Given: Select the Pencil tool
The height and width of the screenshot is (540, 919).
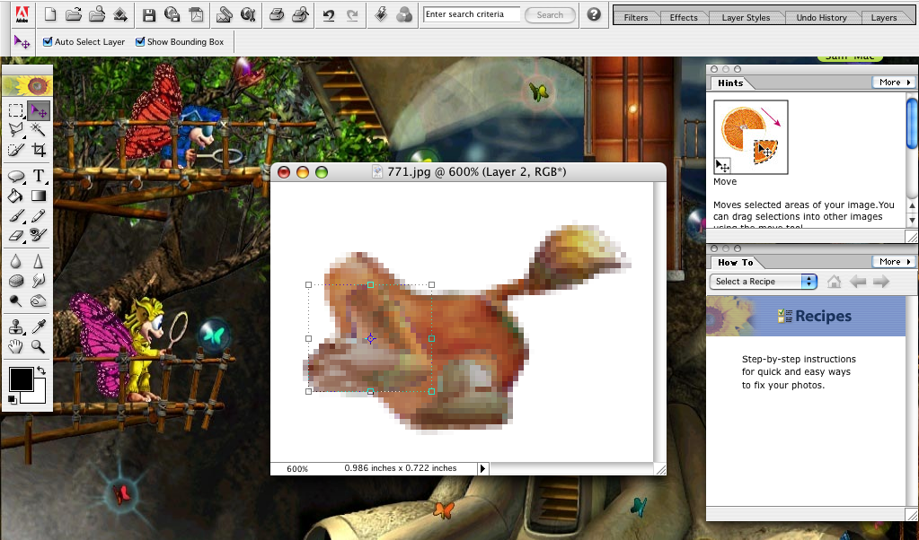Looking at the screenshot, I should pyautogui.click(x=39, y=215).
